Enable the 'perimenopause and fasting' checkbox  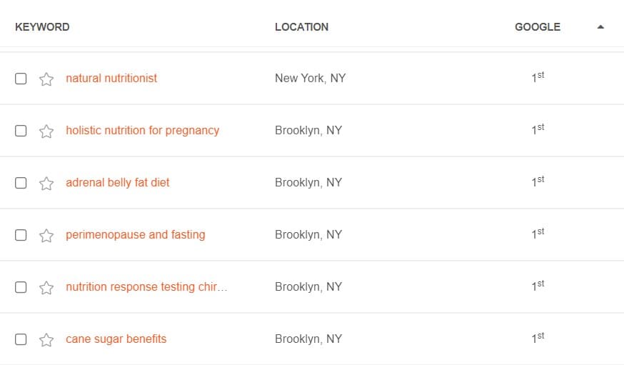pos(21,235)
